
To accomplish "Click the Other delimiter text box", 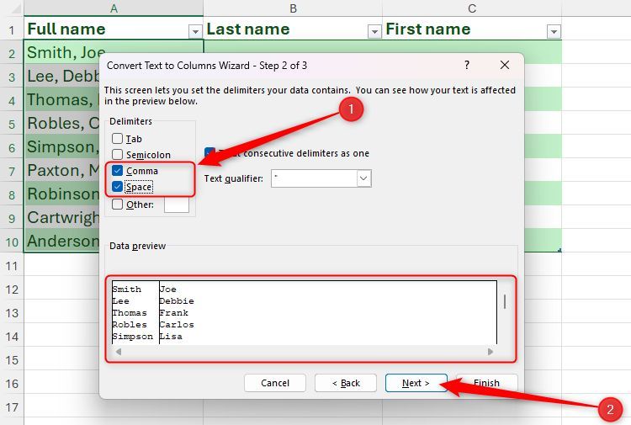I will 176,204.
